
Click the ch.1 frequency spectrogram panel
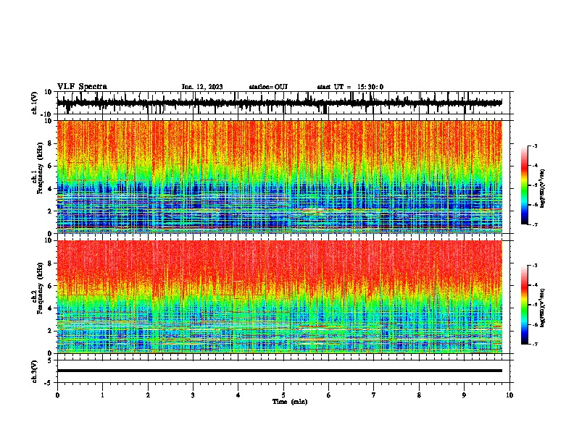tap(279, 177)
